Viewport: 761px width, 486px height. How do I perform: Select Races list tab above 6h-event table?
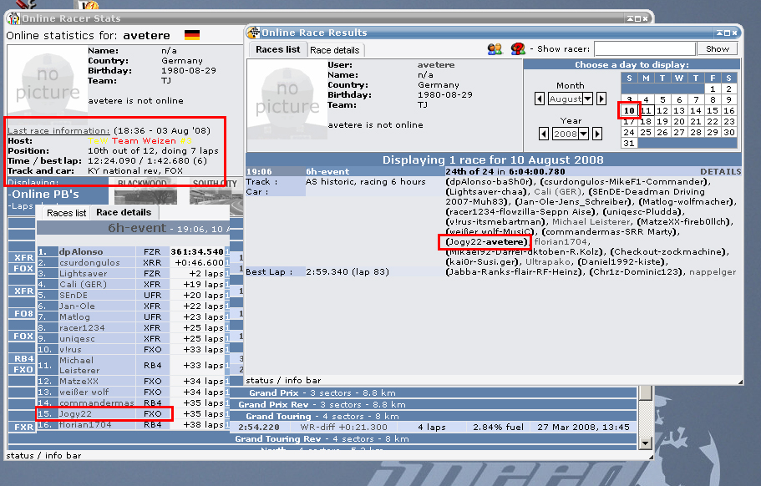point(67,213)
